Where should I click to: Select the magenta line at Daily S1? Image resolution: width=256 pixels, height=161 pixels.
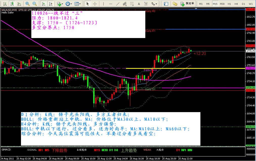pyautogui.click(x=203, y=88)
